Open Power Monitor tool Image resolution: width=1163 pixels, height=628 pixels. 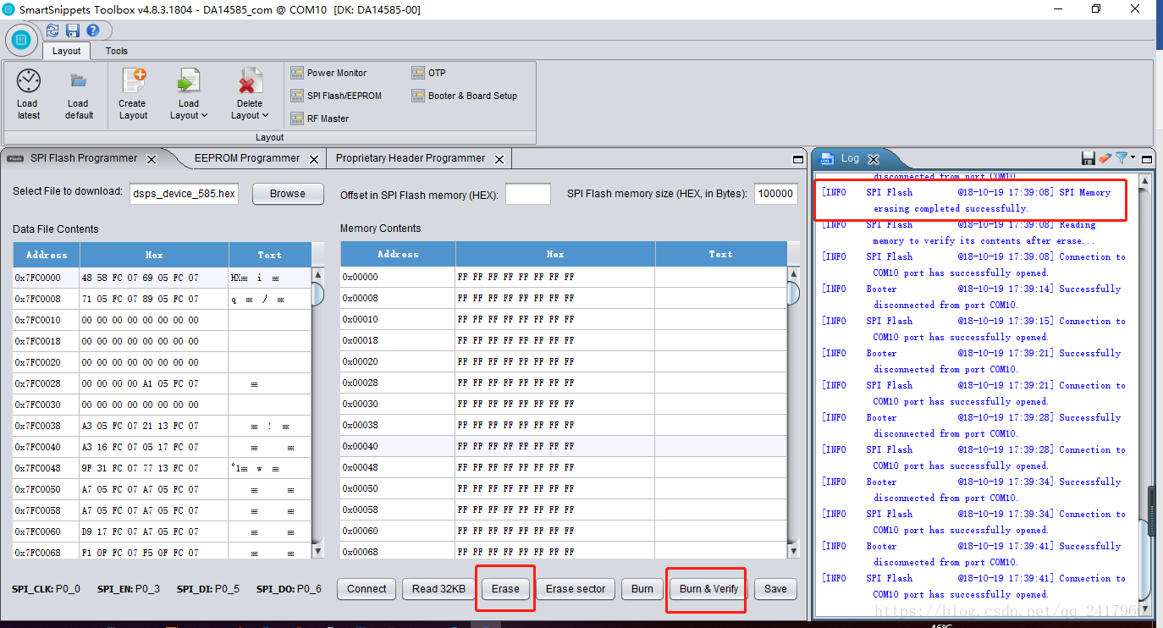coord(328,73)
